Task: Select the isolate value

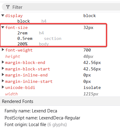Action: coord(92,87)
